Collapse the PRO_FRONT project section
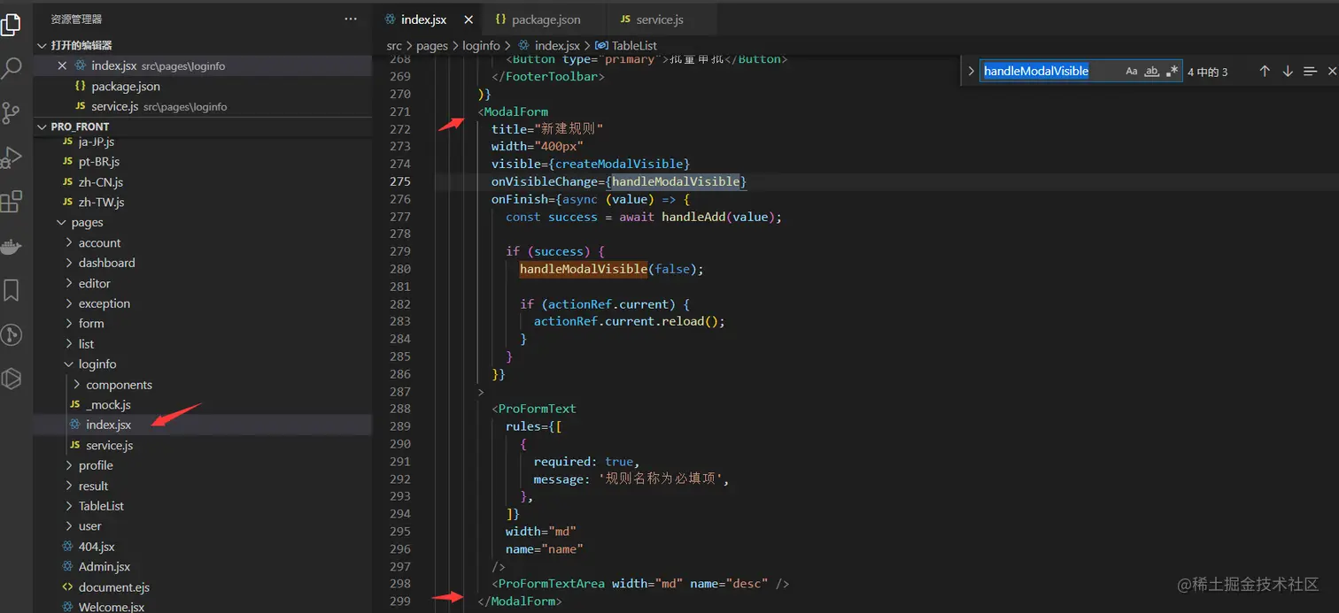 [42, 126]
